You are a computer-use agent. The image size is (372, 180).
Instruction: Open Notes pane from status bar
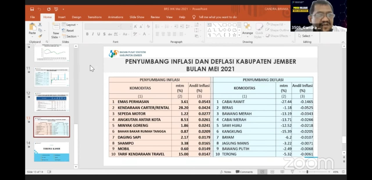(226, 172)
